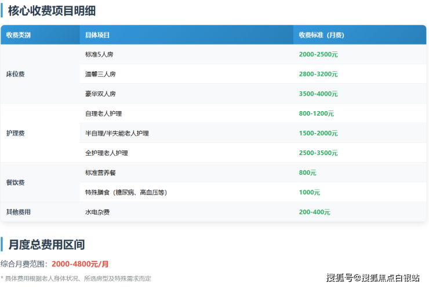The height and width of the screenshot is (287, 429).
Task: Click the 月度总费用区间 heading
Action: 47,244
